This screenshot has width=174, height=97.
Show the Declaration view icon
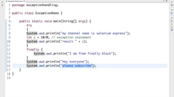pyautogui.click(x=172, y=27)
